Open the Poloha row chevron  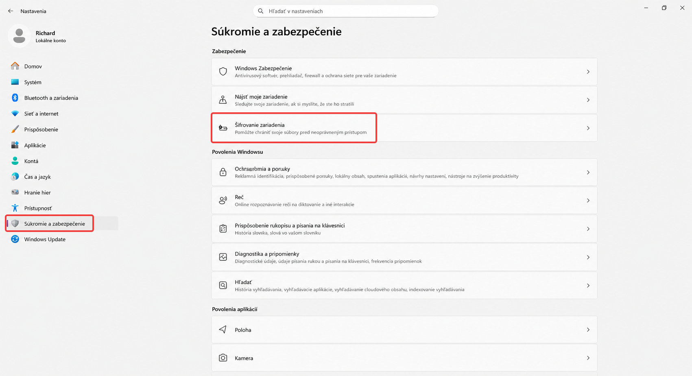coord(588,330)
